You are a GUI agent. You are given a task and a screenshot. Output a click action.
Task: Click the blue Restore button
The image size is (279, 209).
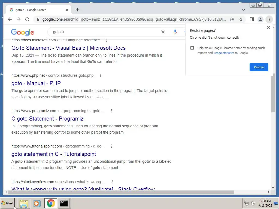tap(259, 67)
